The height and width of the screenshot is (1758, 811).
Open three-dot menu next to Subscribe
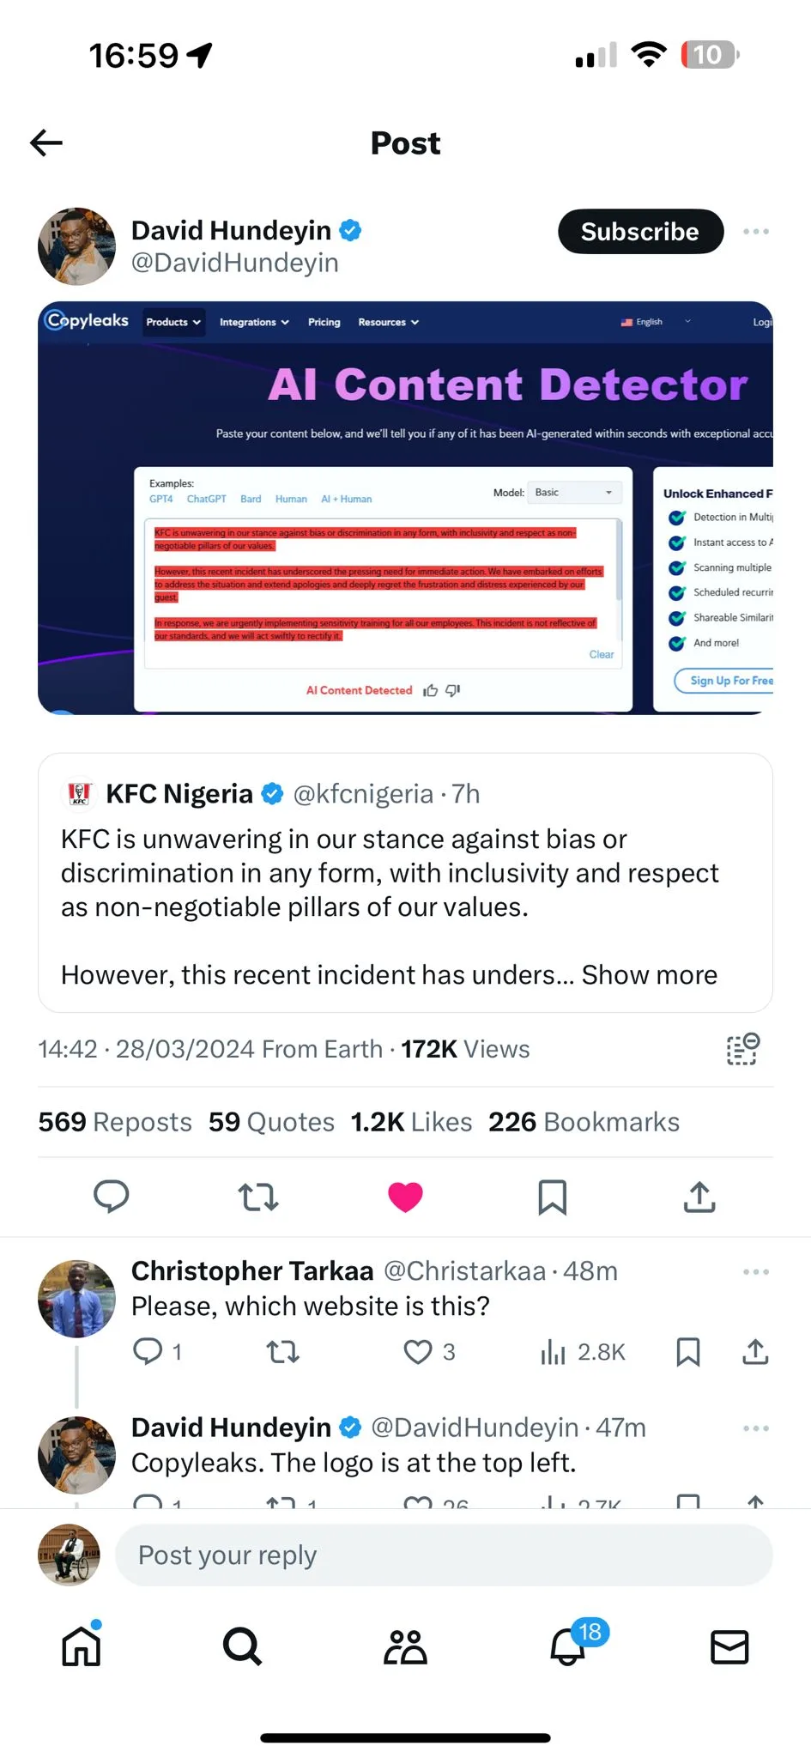point(755,232)
